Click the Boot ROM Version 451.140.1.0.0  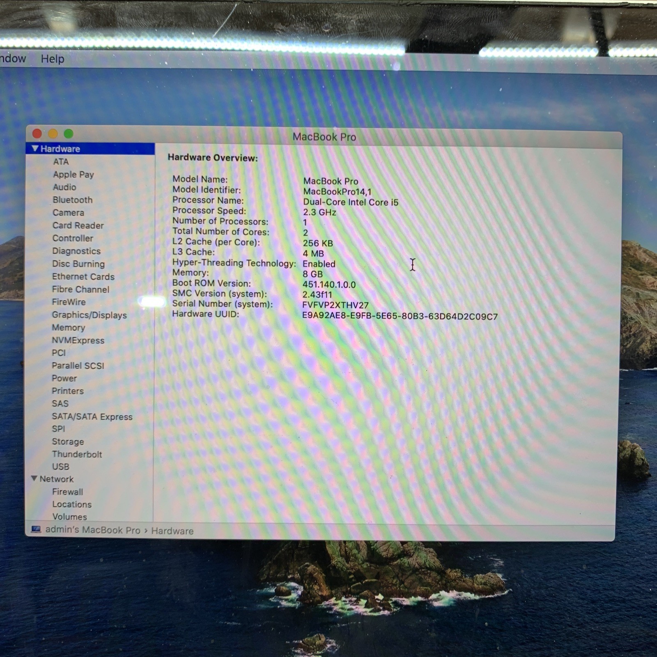click(x=329, y=285)
